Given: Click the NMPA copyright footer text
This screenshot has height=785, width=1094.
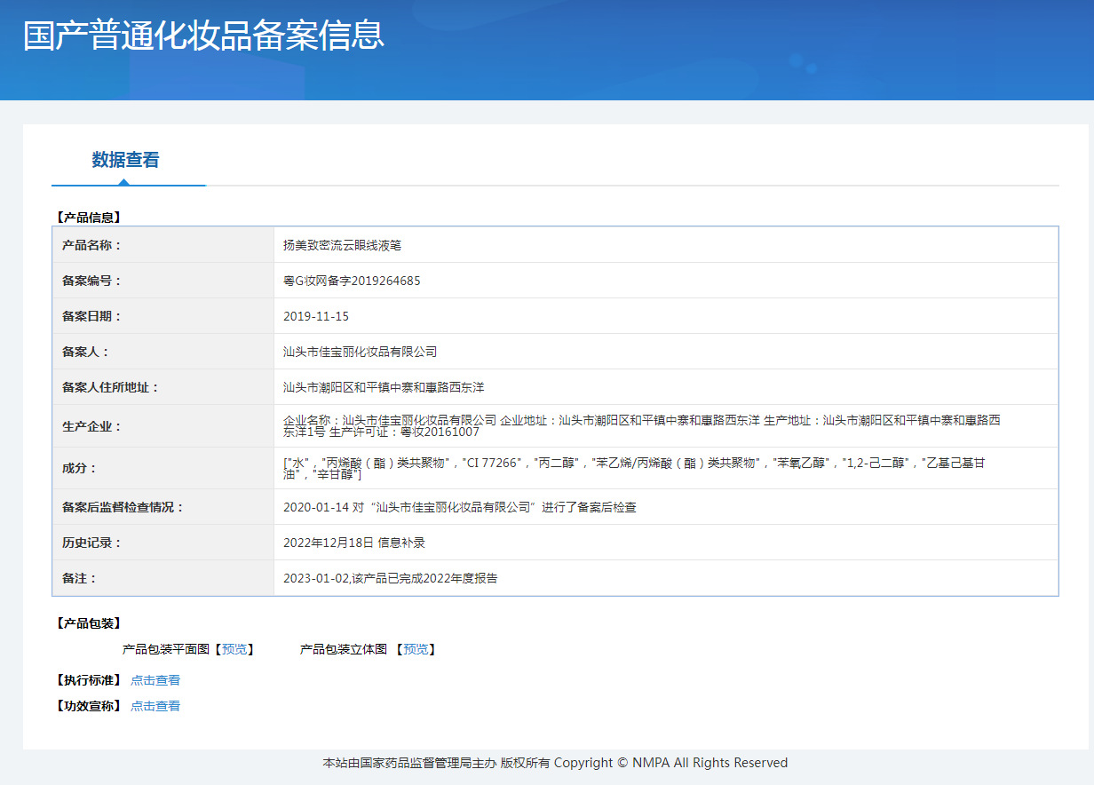Looking at the screenshot, I should (x=555, y=763).
